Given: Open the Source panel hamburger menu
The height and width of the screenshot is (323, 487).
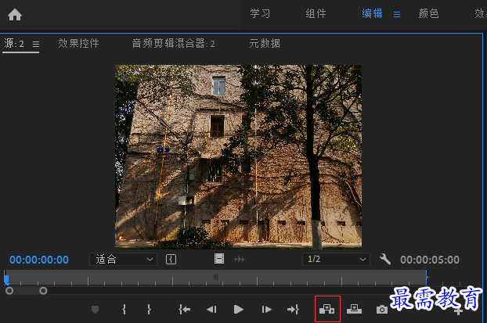Looking at the screenshot, I should (36, 44).
